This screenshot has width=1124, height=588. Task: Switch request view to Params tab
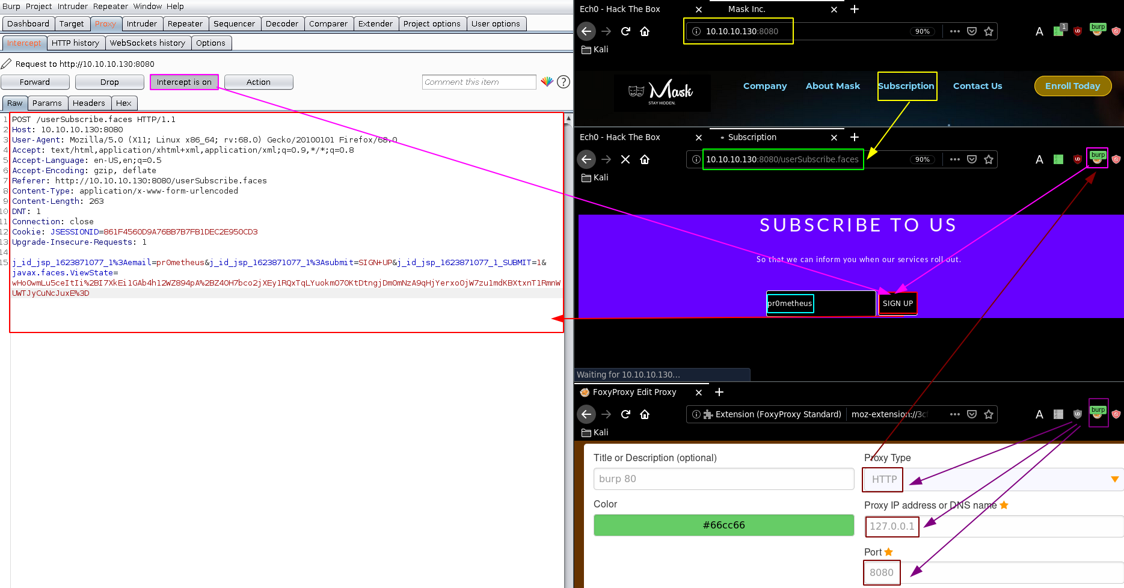coord(47,103)
